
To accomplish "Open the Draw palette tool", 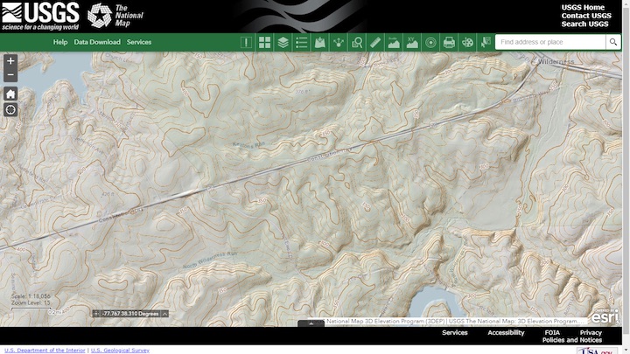I will (466, 42).
